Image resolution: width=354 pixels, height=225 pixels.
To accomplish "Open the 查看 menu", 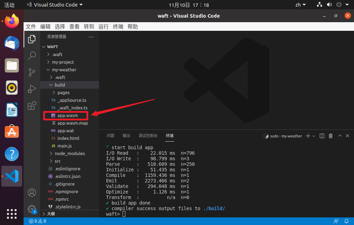I will 74,27.
